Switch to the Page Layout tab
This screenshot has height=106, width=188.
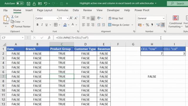(45, 10)
